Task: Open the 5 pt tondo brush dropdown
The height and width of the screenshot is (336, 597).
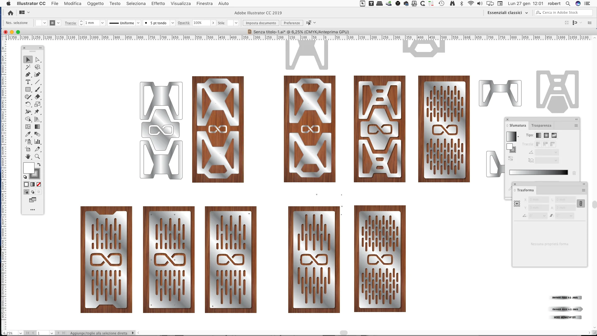Action: (x=173, y=23)
